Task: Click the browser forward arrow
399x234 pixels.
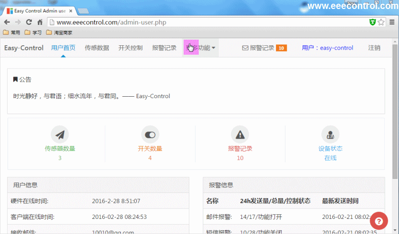Action: [18, 22]
